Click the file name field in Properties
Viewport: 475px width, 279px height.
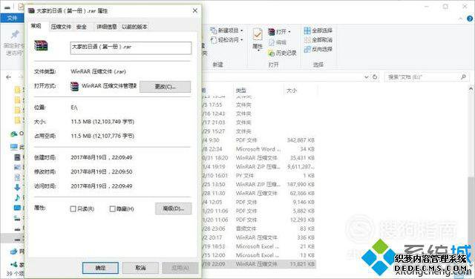click(131, 48)
